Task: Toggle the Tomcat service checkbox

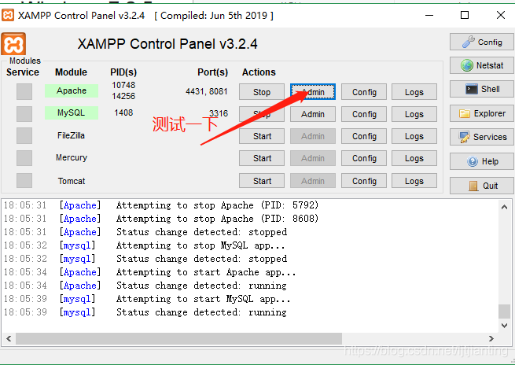Action: pos(24,180)
